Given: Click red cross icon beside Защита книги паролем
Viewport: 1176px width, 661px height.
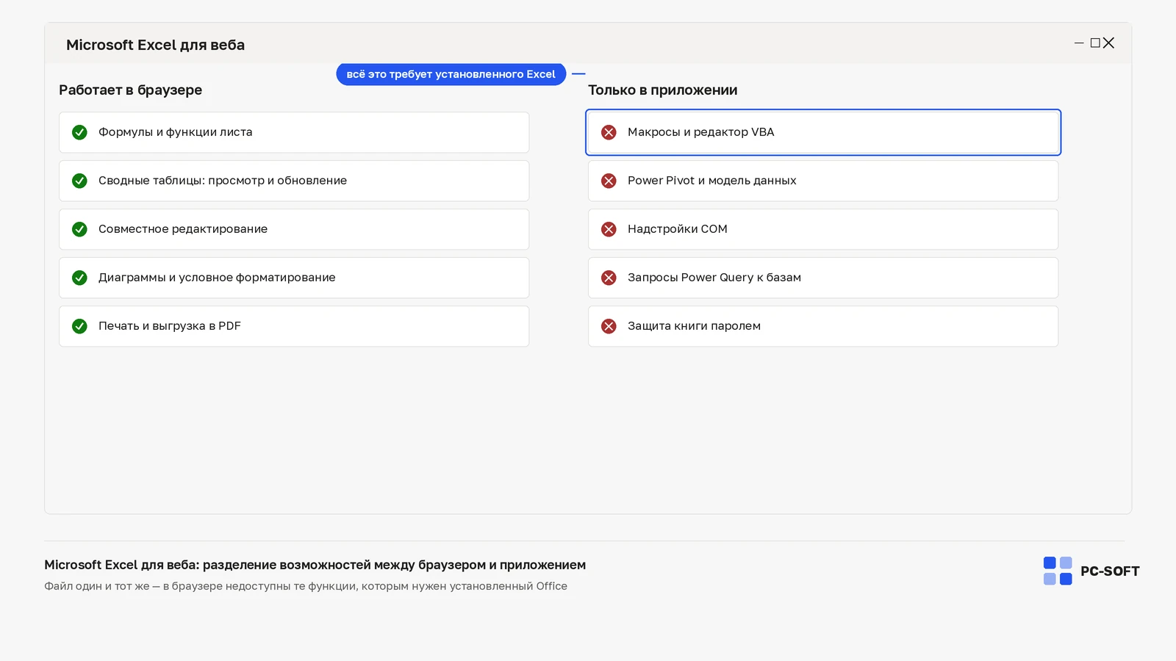Looking at the screenshot, I should tap(609, 326).
